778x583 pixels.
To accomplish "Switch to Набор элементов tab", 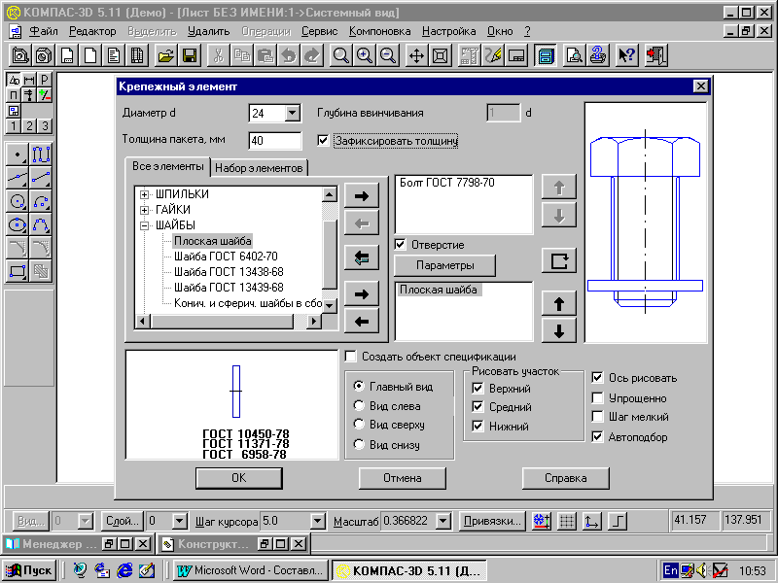I will coord(259,168).
